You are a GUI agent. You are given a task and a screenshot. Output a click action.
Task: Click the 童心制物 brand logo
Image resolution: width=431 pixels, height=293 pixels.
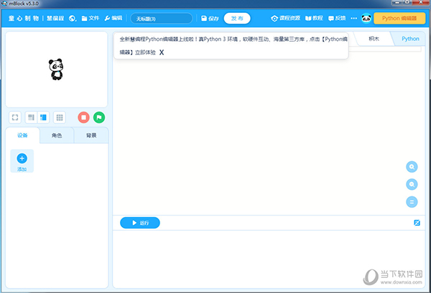(24, 19)
